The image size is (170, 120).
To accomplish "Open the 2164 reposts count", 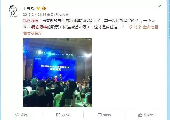I will pos(66,115).
